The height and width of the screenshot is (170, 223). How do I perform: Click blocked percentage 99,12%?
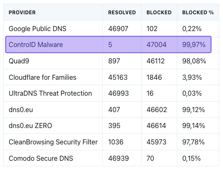pyautogui.click(x=194, y=110)
